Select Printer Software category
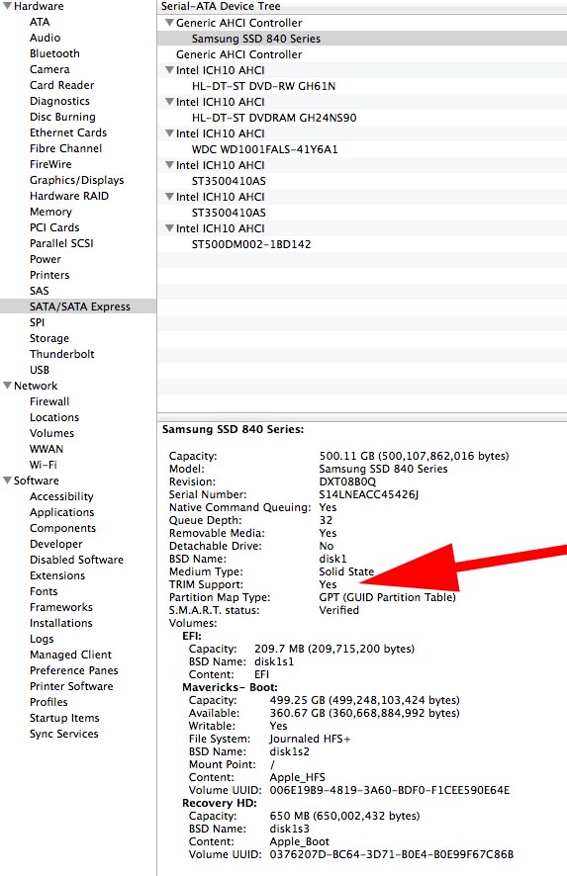The height and width of the screenshot is (876, 567). [x=71, y=686]
